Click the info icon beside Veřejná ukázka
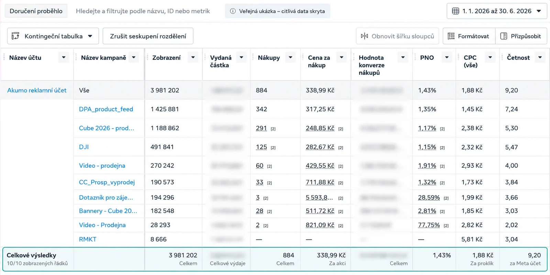 233,11
